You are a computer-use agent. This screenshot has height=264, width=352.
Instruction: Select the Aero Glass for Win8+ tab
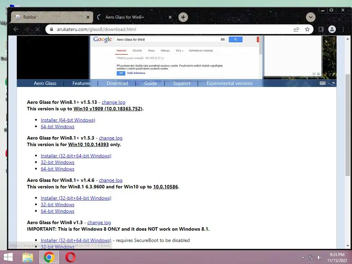(x=134, y=17)
